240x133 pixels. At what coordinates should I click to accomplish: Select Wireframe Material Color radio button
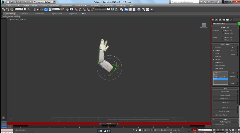[x=223, y=33]
